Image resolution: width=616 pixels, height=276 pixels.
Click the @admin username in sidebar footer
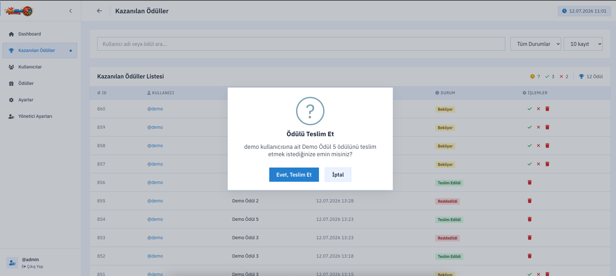click(x=30, y=260)
